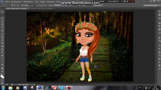
Task: Select the Pen tool
Action: pyautogui.click(x=2, y=55)
